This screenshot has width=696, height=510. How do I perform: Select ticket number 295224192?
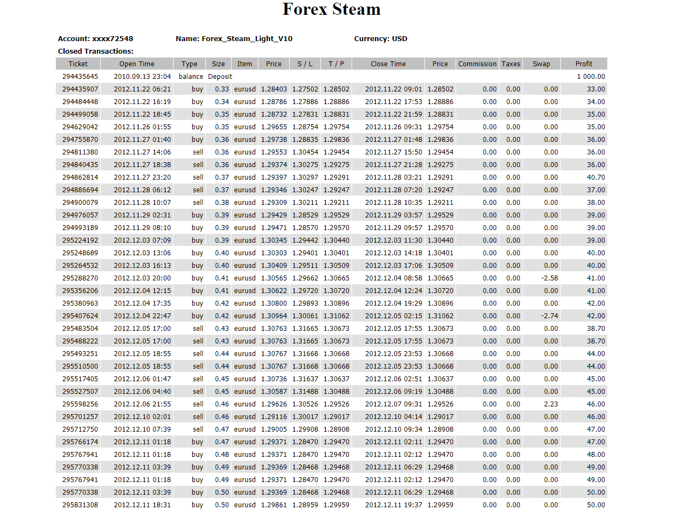tap(80, 240)
